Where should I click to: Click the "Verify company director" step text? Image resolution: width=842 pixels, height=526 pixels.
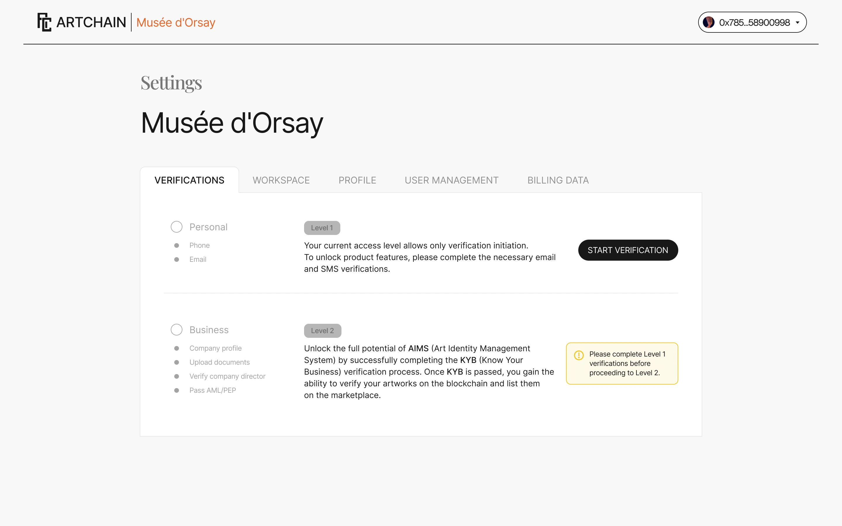click(227, 376)
